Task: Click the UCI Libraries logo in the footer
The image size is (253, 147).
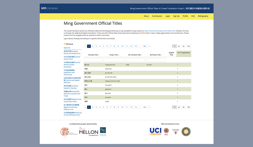Action: [156, 132]
